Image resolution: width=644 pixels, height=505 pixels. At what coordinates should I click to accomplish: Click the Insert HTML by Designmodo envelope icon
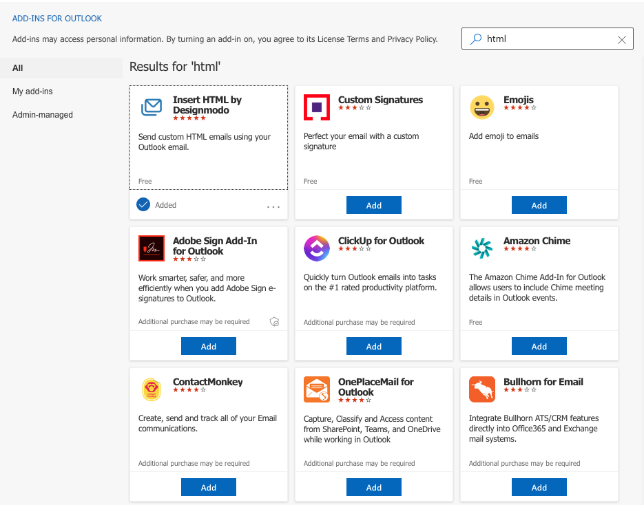[x=151, y=107]
